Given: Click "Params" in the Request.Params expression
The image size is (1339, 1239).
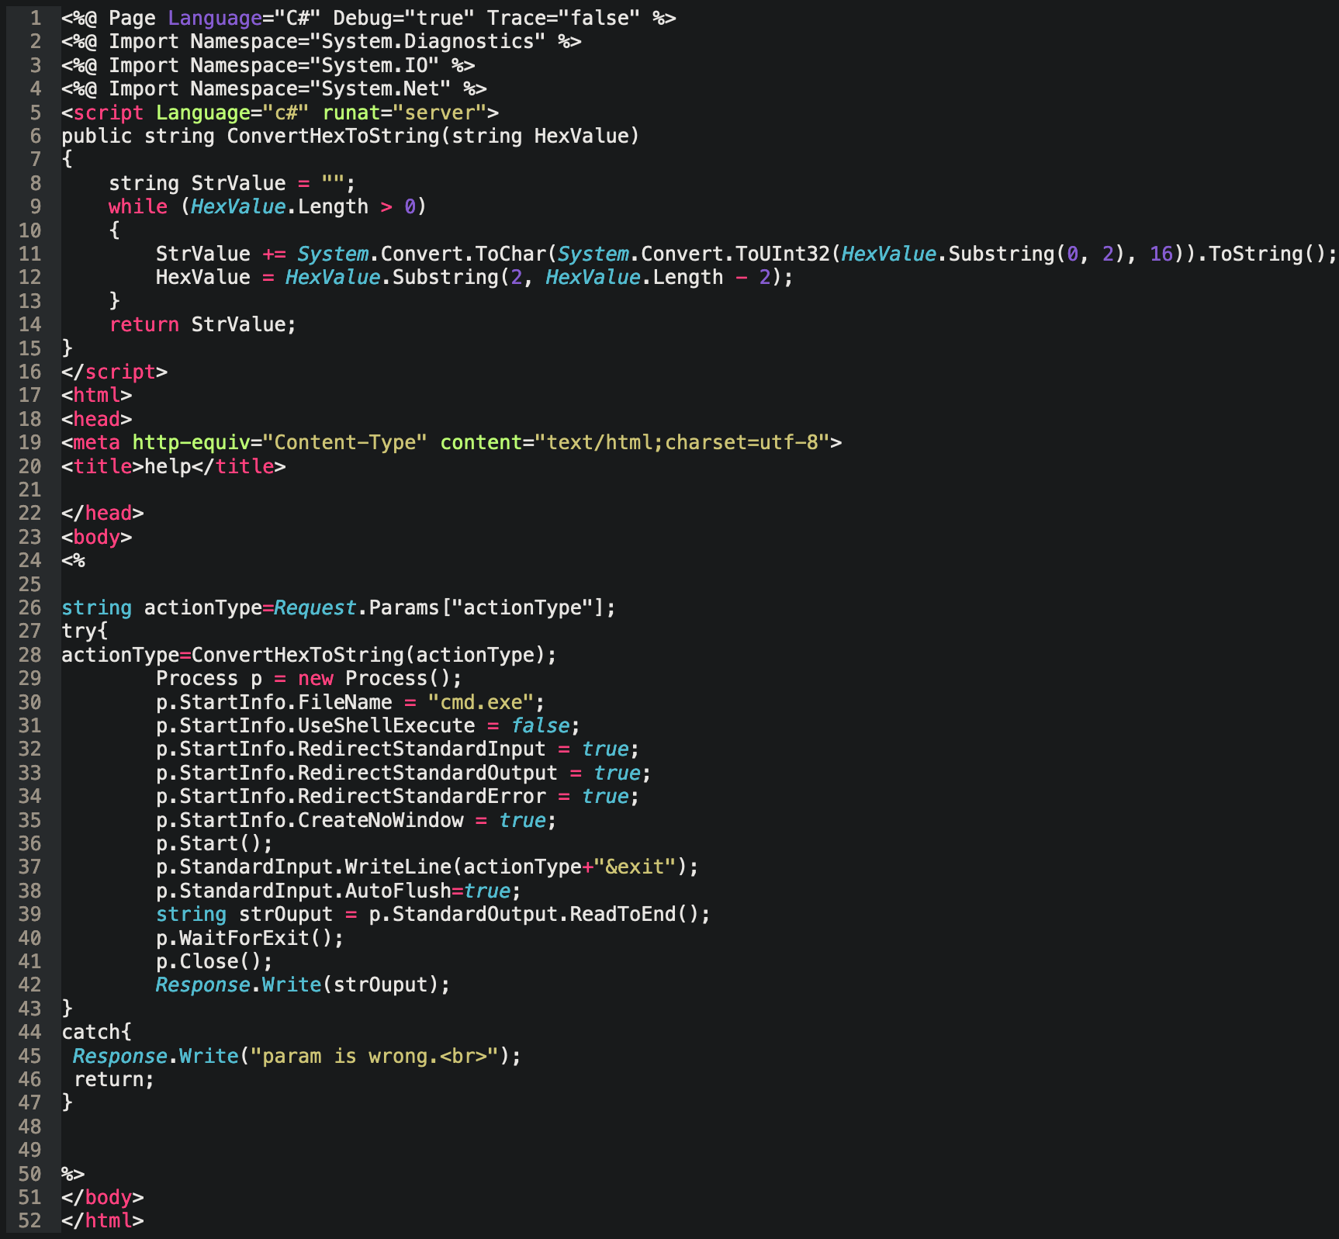Looking at the screenshot, I should click(x=404, y=607).
